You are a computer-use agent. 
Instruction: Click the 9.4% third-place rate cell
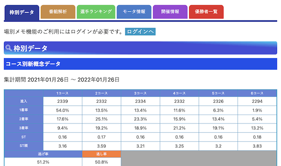[62, 128]
